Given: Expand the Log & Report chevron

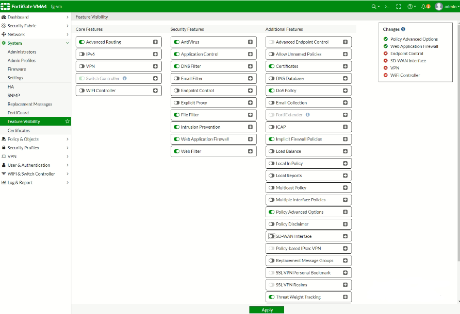Looking at the screenshot, I should point(68,183).
